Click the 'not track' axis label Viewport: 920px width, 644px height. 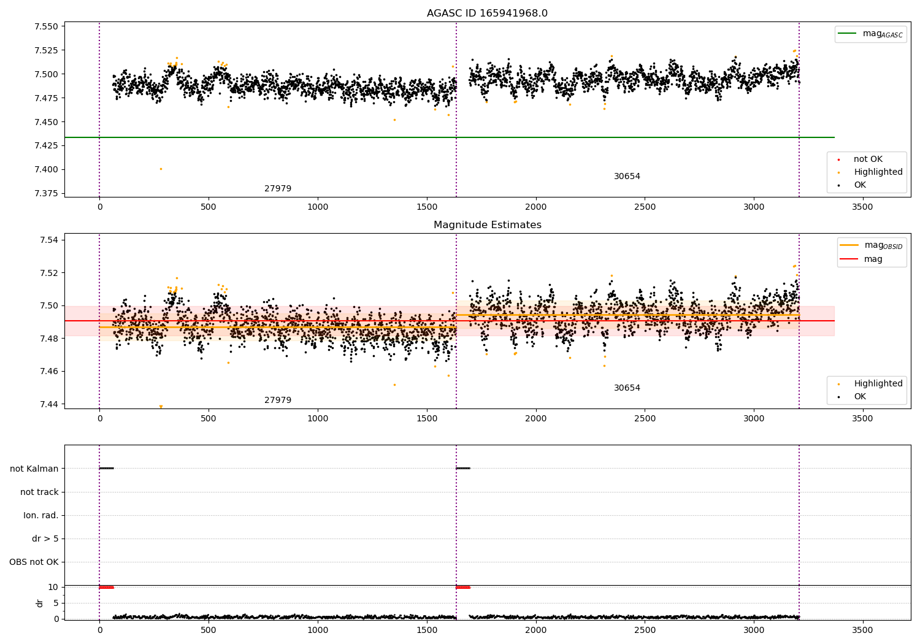39,492
